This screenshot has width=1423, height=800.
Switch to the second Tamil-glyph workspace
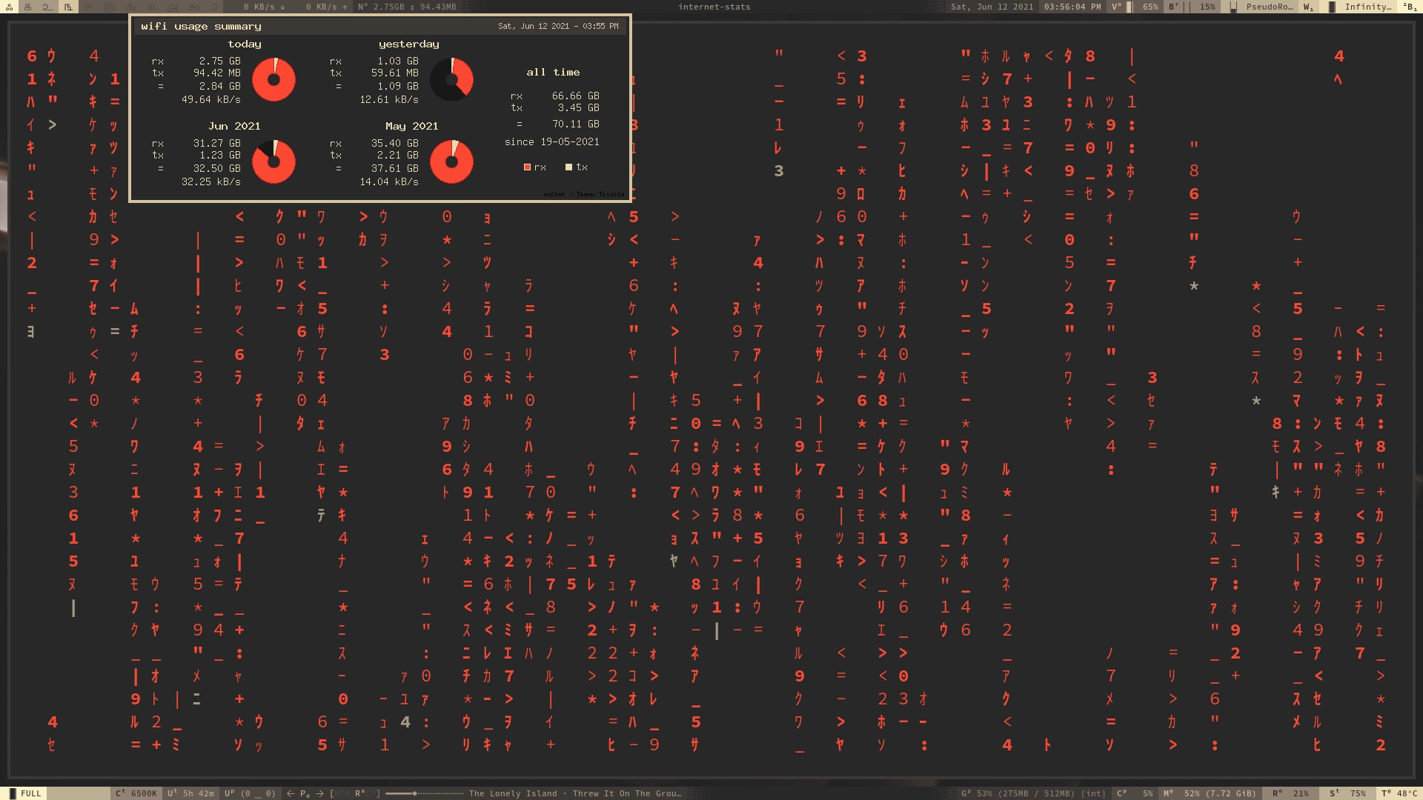coord(28,7)
